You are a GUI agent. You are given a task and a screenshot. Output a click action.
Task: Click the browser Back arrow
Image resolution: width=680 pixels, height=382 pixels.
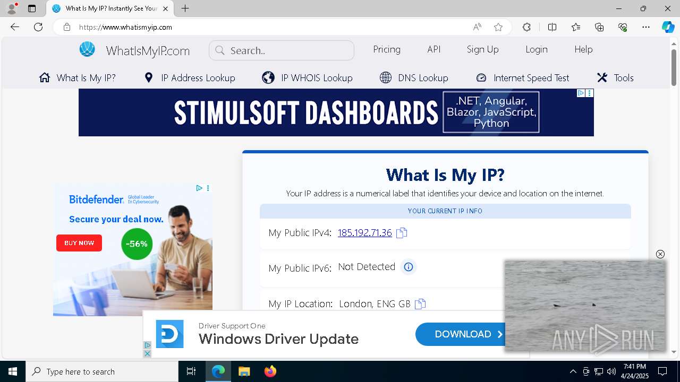(15, 27)
